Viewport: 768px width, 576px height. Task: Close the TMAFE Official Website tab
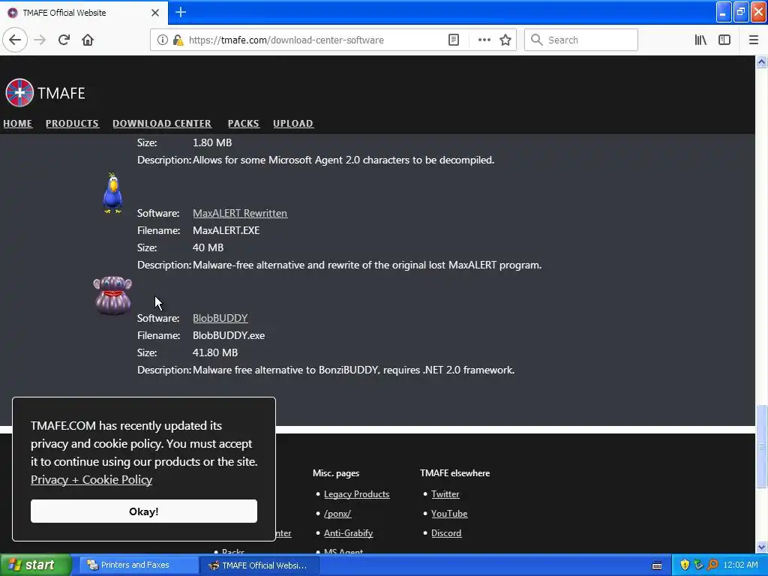[x=154, y=13]
